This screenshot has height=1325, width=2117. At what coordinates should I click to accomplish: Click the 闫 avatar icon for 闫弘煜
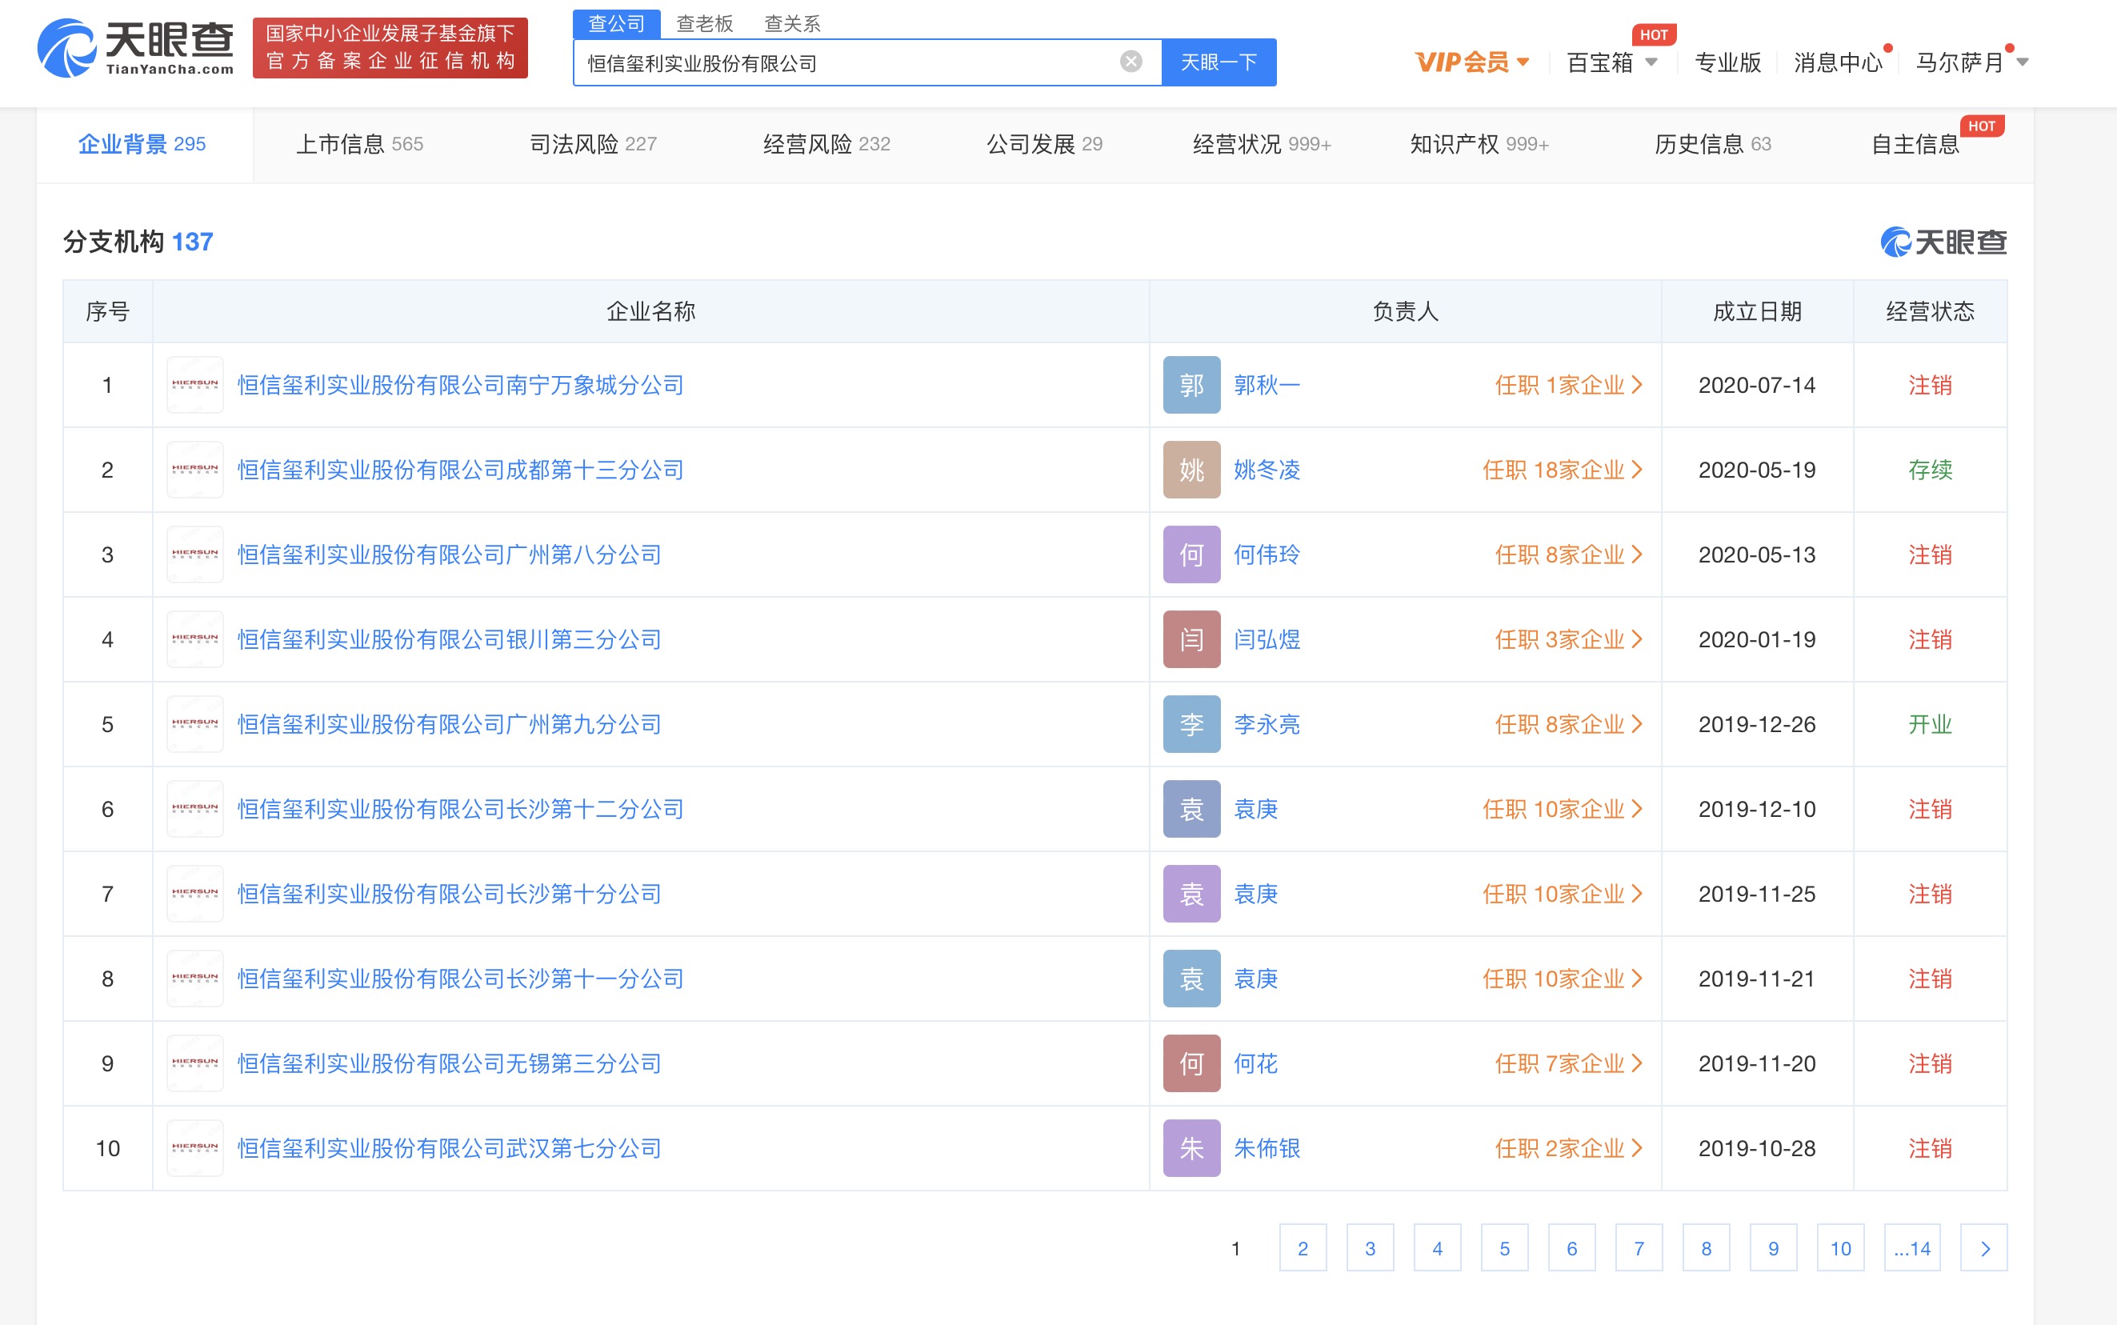click(1191, 640)
